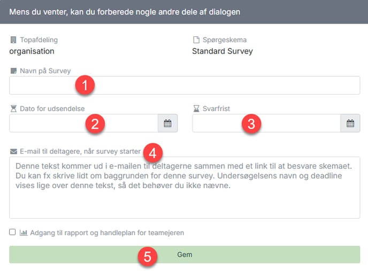Click into the e-mail til deltagere textarea
368x271 pixels.
[x=185, y=188]
